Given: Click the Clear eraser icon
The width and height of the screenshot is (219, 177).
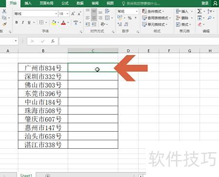Looking at the screenshot, I should (x=200, y=24).
